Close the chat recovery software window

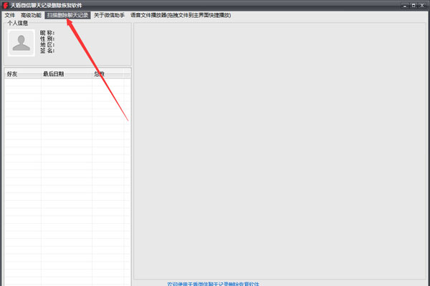(x=421, y=4)
